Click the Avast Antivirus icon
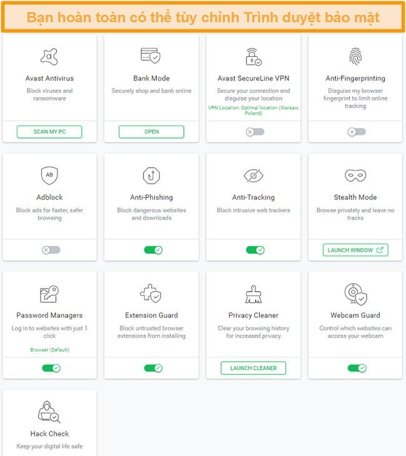Viewport: 406px width, 456px height. tap(49, 56)
